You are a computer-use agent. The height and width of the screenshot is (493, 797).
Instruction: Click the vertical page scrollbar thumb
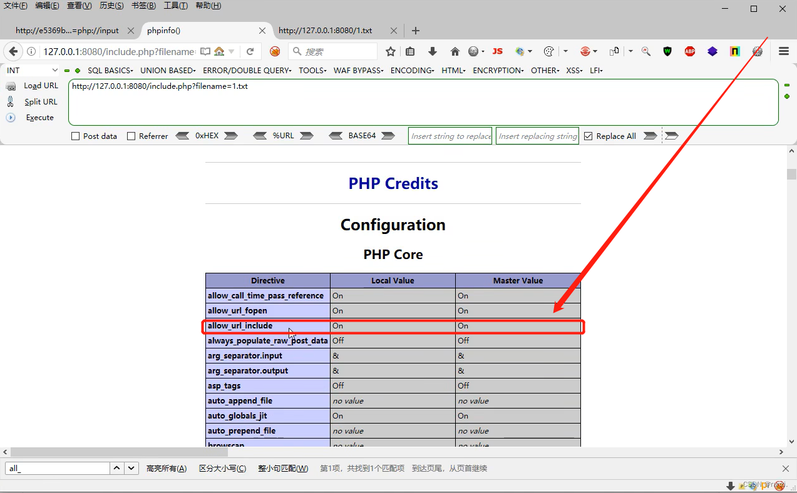coord(791,174)
